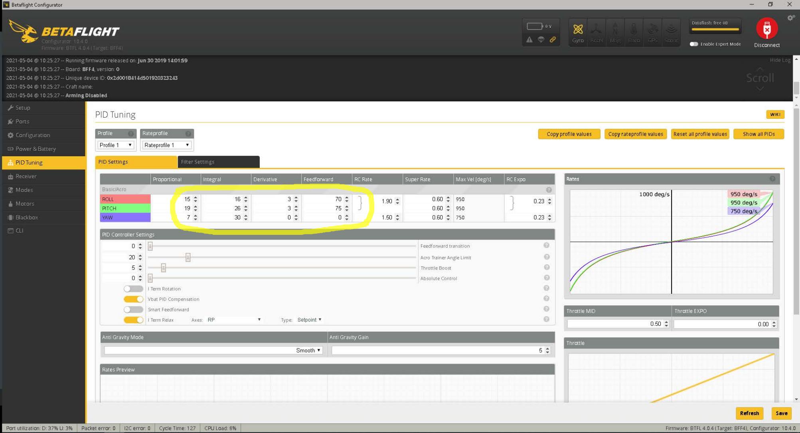The height and width of the screenshot is (433, 800).
Task: Disable Vbat PID Compensation switch
Action: [x=133, y=299]
